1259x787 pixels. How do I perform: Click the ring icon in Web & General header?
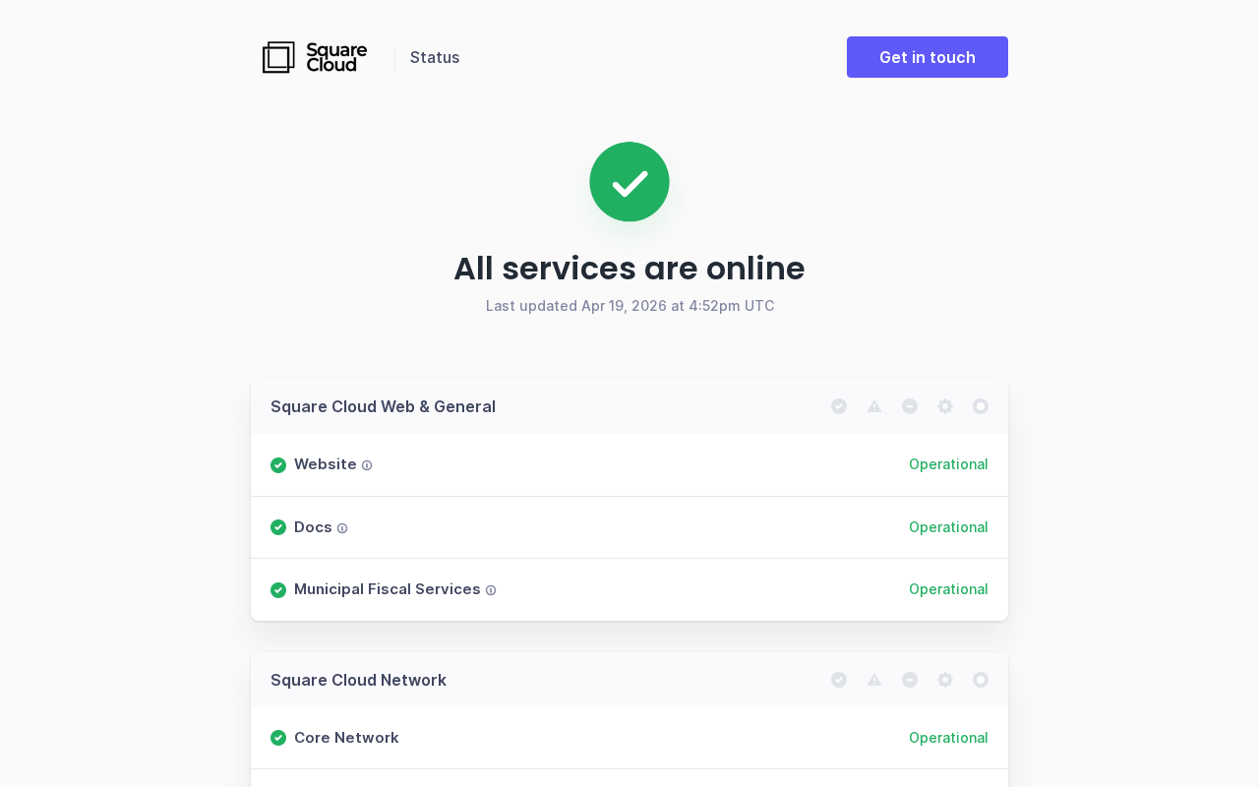coord(981,406)
